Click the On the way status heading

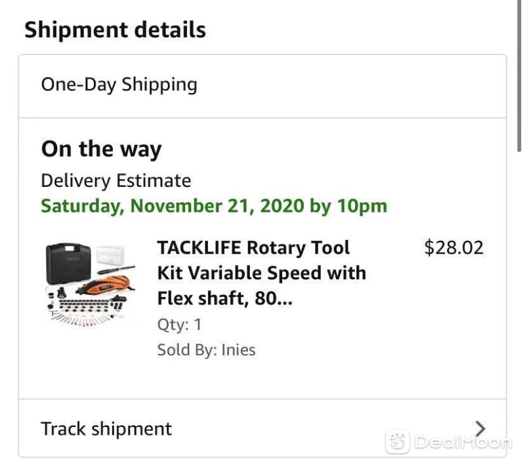point(102,150)
